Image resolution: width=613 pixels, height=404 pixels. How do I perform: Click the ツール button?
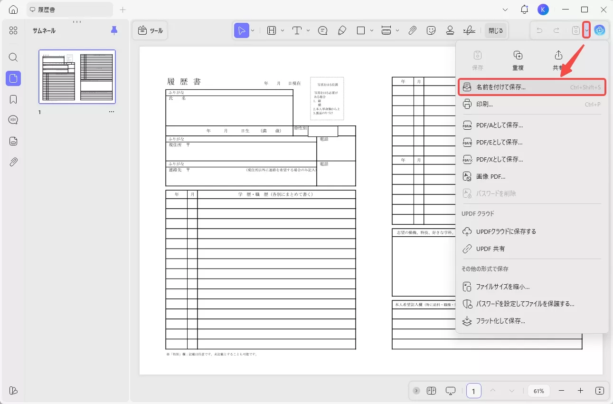[150, 30]
